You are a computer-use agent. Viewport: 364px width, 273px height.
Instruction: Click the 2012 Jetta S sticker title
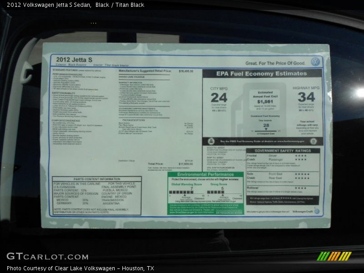point(74,60)
